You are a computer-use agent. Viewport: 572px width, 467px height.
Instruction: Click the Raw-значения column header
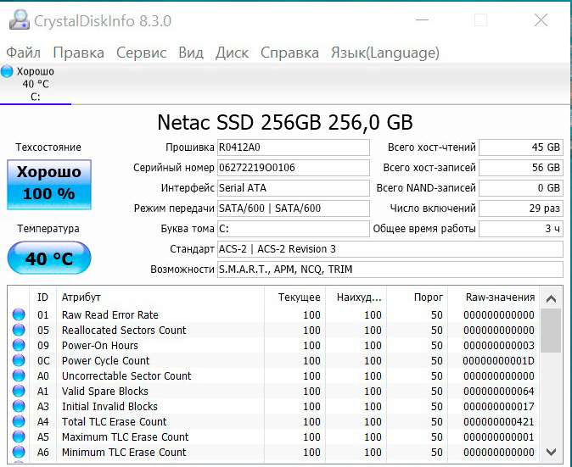point(500,297)
